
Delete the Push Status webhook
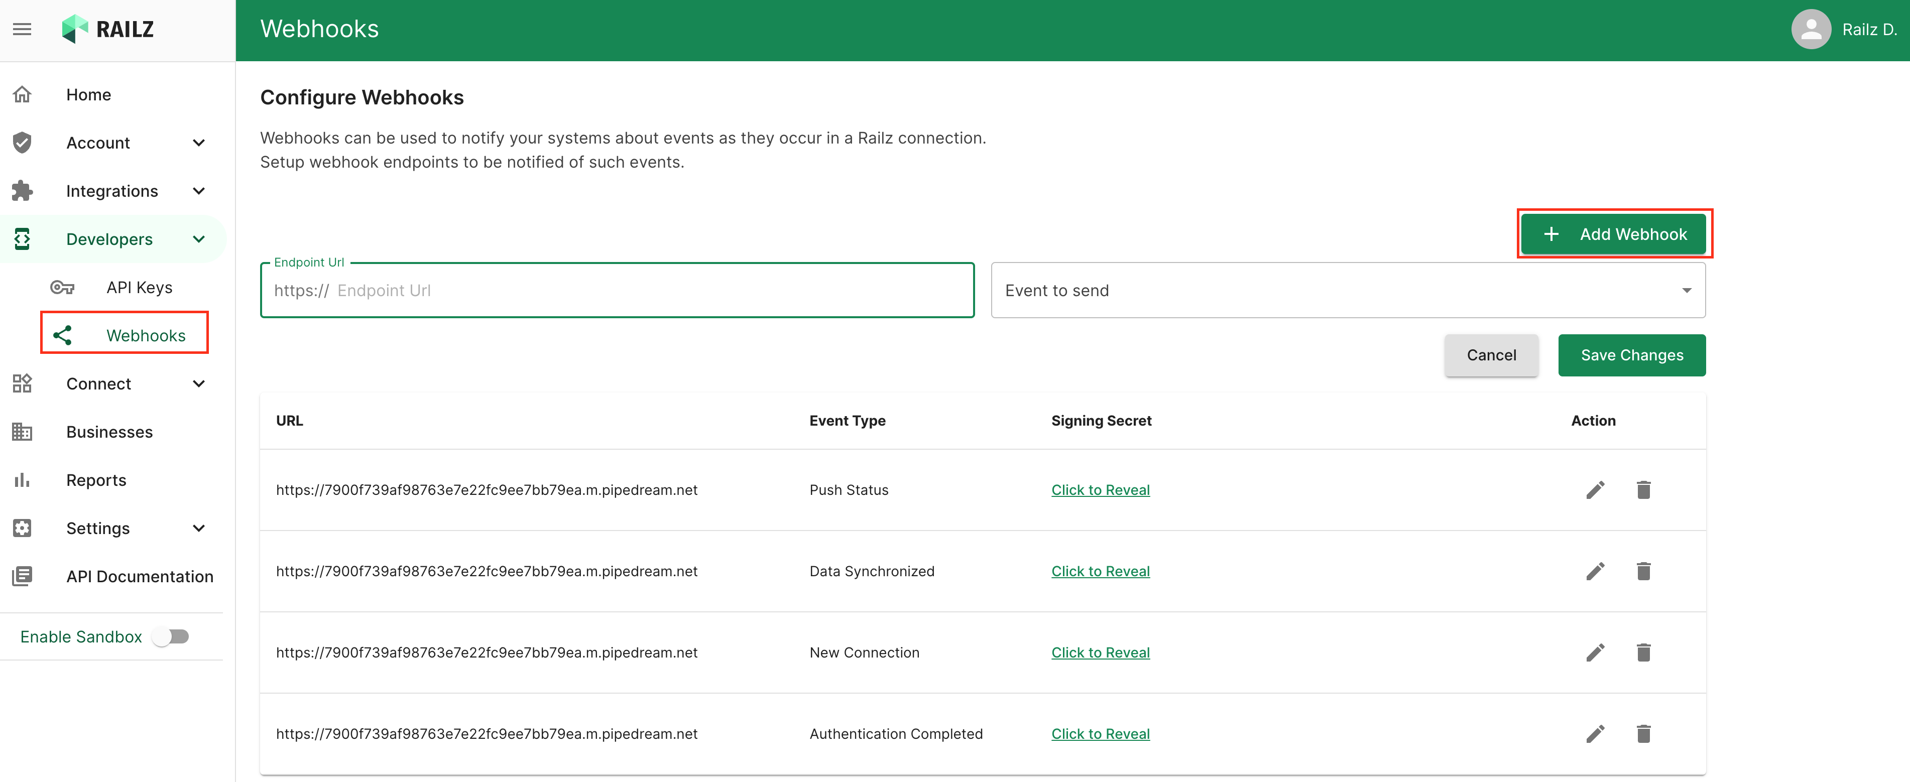coord(1643,490)
